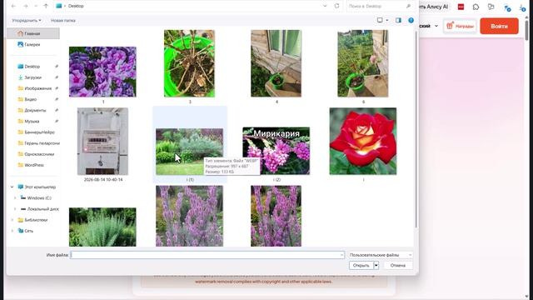The image size is (533, 300).
Task: Click the browser downloads arrow icon
Action: [522, 7]
